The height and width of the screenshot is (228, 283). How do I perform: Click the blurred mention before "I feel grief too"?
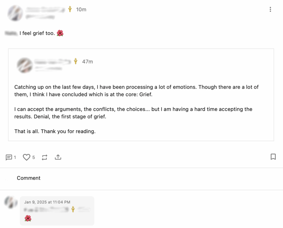[x=12, y=33]
